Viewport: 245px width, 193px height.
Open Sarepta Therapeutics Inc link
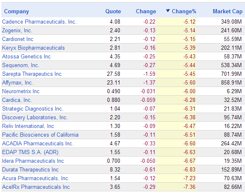32,74
